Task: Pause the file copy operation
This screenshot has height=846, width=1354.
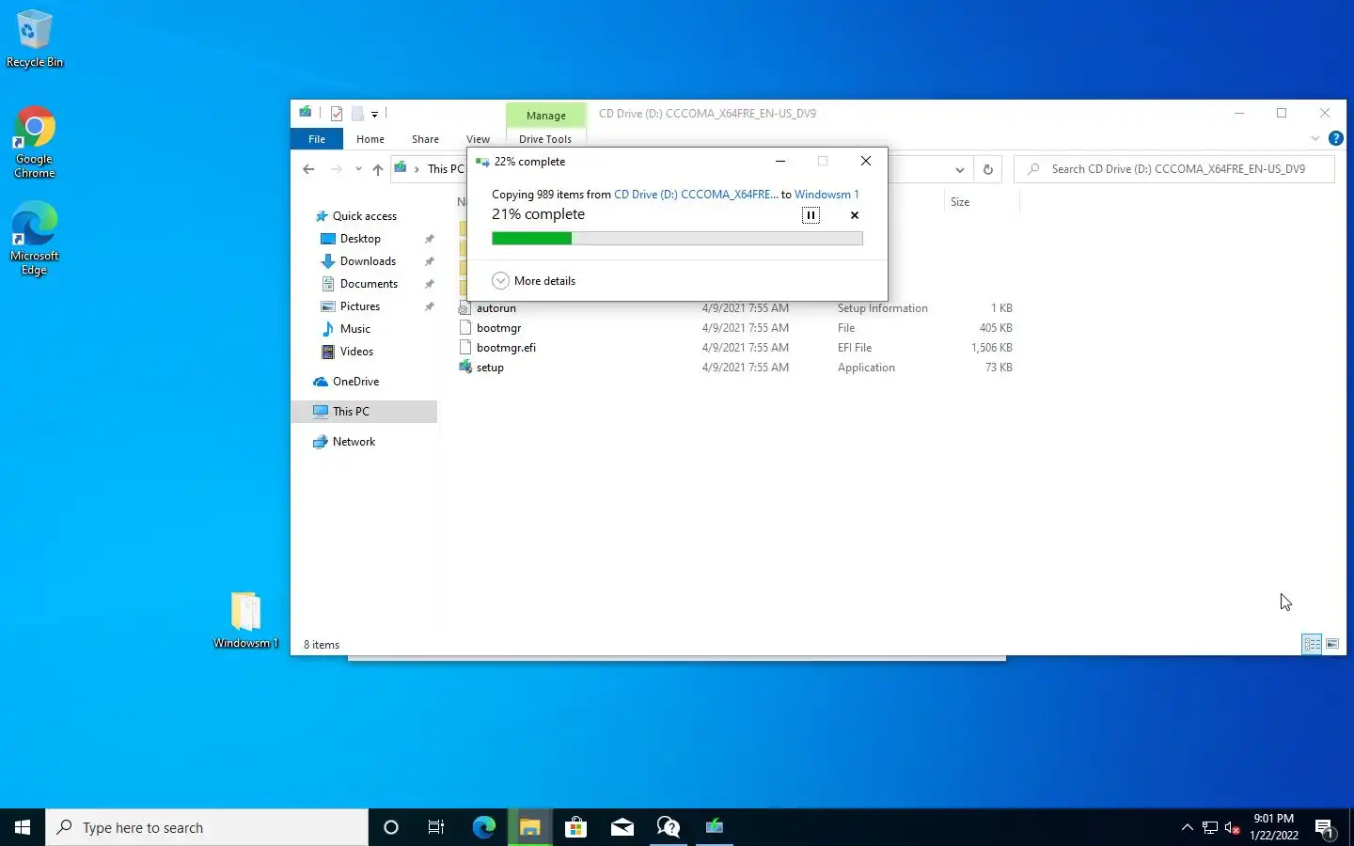Action: coord(811,215)
